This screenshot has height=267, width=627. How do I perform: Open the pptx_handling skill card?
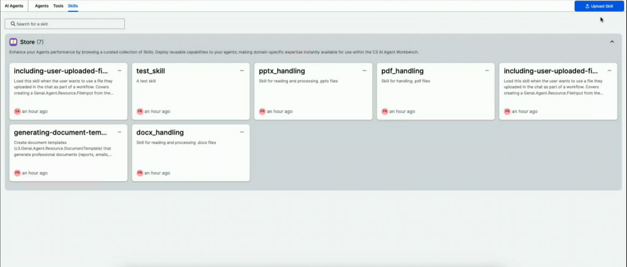pyautogui.click(x=313, y=92)
